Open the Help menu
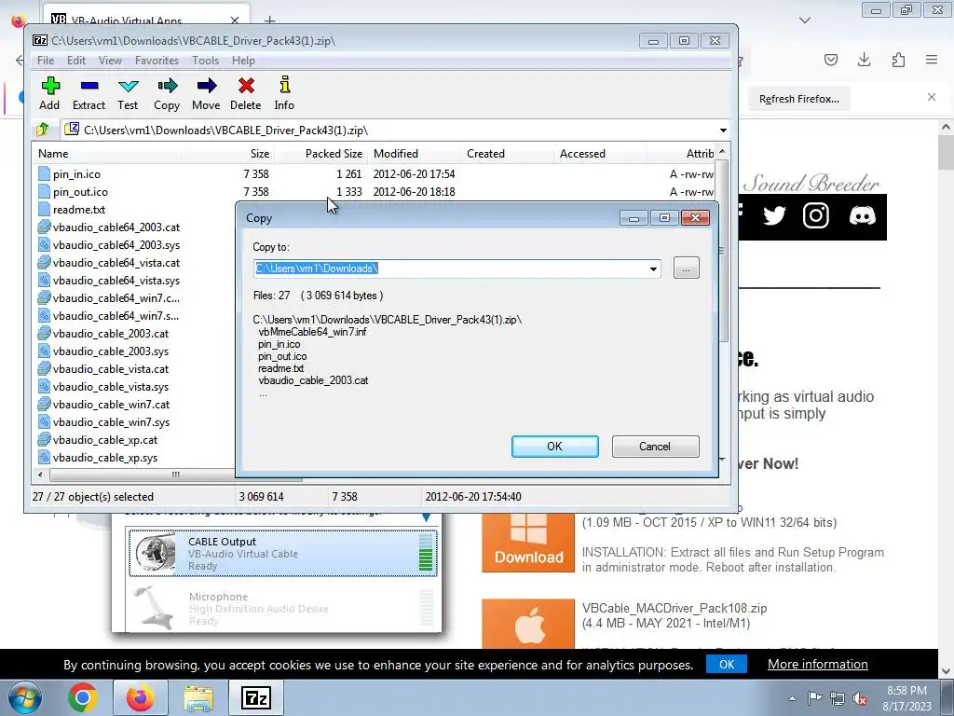The image size is (954, 716). pos(243,61)
